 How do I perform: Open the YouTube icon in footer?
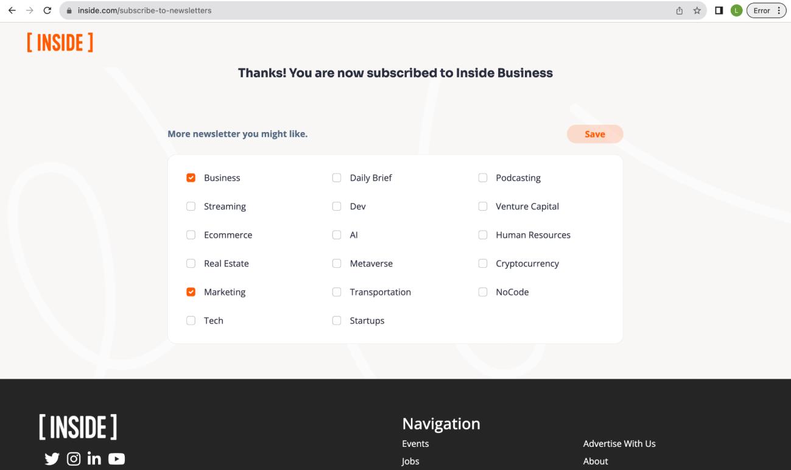(x=116, y=459)
